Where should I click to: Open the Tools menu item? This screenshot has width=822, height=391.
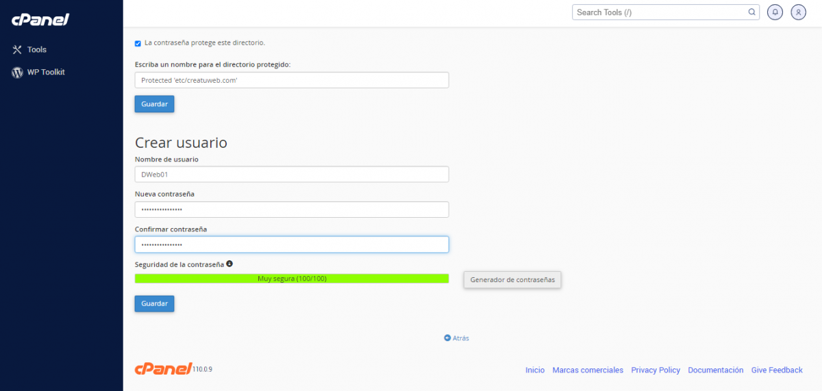click(x=37, y=50)
